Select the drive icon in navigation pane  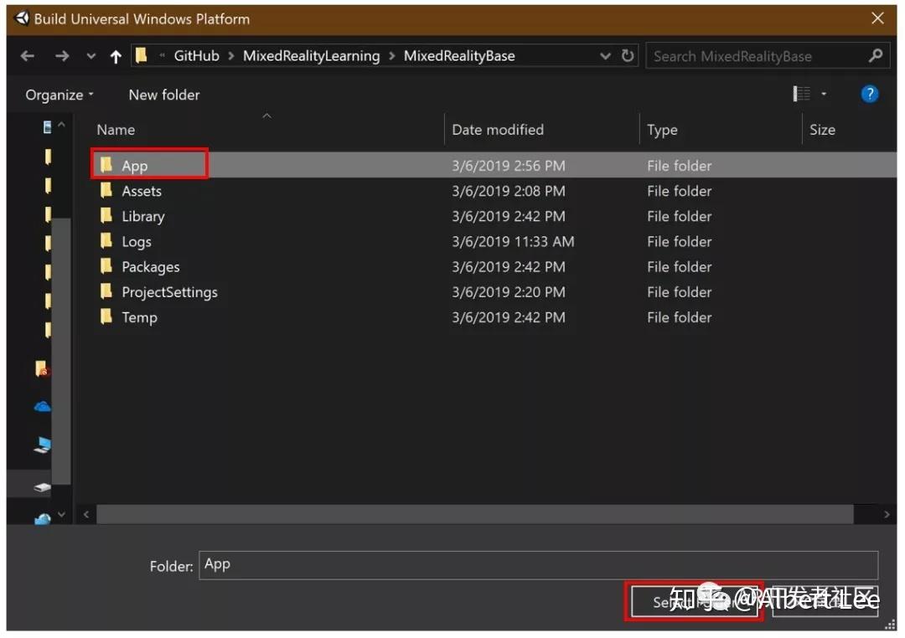pos(42,487)
